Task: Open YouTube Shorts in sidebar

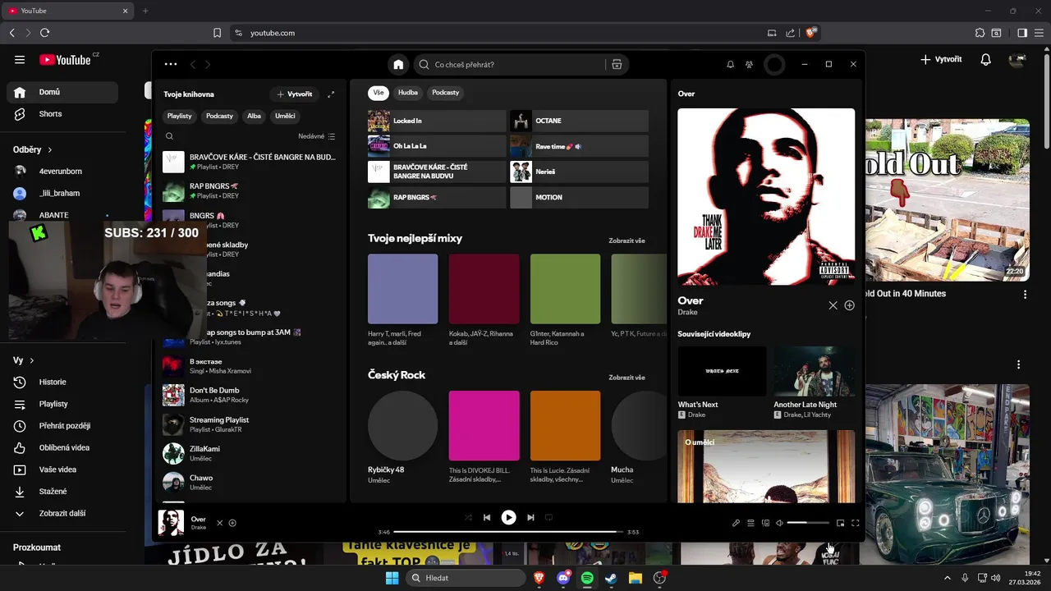Action: coord(62,114)
